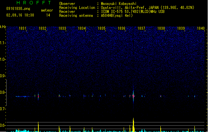Screen dimensions: 208x132
Task: Click the 1835 time axis marker
Action: [x=102, y=28]
